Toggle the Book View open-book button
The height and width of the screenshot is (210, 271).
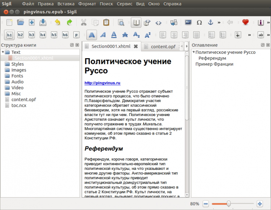pyautogui.click(x=136, y=22)
